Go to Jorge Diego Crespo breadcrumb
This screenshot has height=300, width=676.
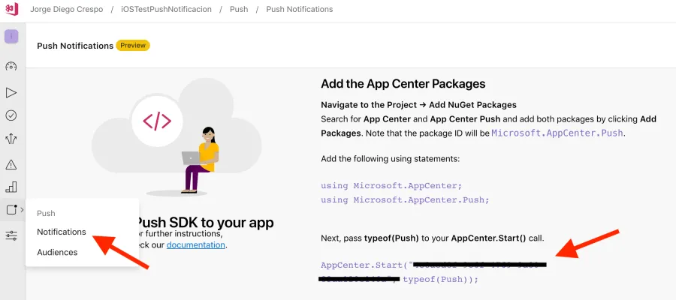67,9
